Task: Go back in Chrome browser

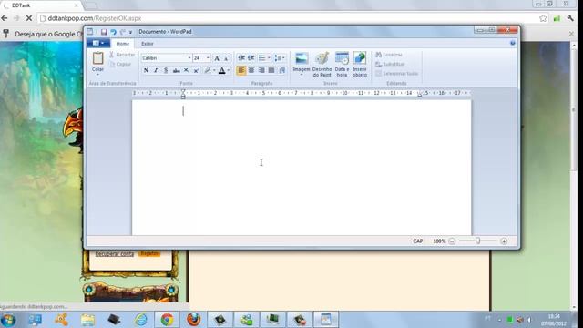Action: (5, 18)
